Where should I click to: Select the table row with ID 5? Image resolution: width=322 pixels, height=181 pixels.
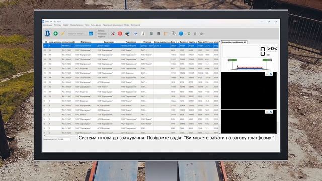(131, 119)
